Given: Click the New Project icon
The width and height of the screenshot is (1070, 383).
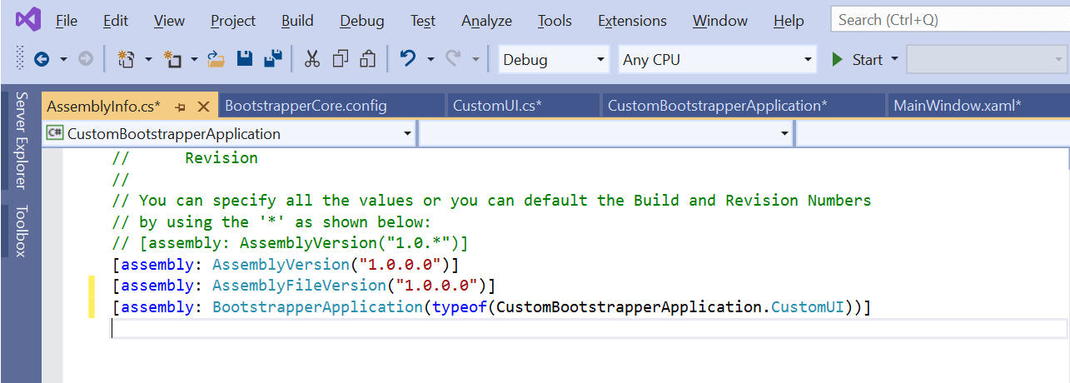Looking at the screenshot, I should pos(127,59).
